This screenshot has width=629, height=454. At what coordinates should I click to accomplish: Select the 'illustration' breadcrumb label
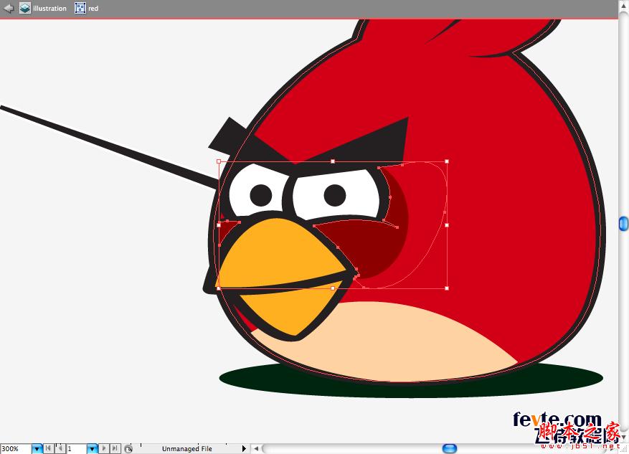(49, 9)
